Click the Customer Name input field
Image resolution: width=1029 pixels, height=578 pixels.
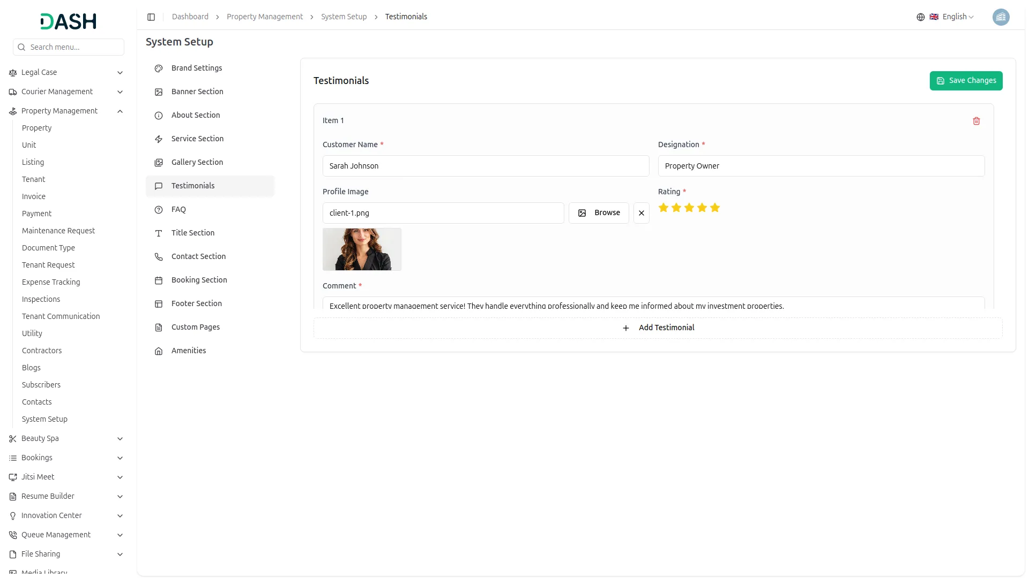pyautogui.click(x=486, y=166)
